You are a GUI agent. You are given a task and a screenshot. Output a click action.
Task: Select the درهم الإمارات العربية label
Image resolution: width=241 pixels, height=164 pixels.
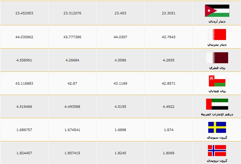coord(217,114)
